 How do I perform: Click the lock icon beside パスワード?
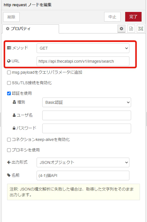(x=14, y=128)
